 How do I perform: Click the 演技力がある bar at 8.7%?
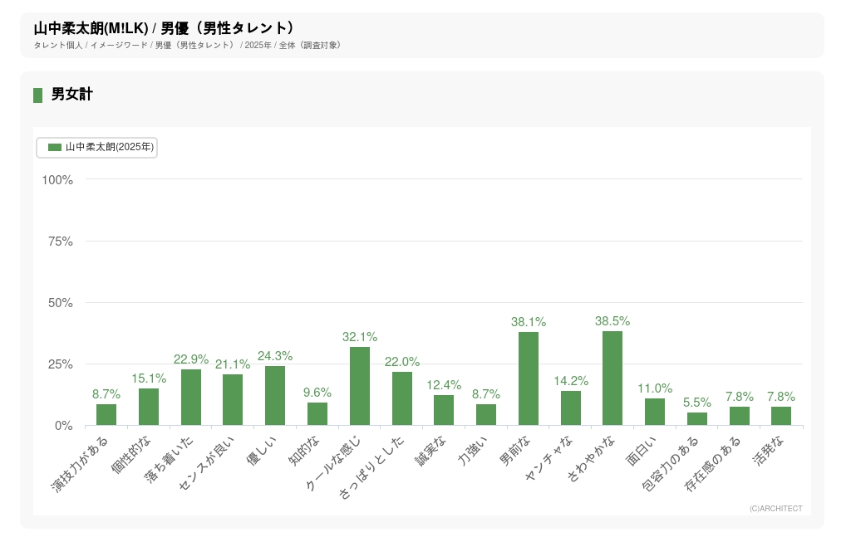tap(106, 415)
